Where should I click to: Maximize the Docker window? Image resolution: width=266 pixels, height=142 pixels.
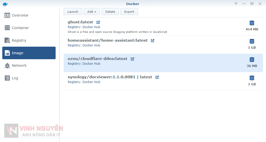coord(252,4)
